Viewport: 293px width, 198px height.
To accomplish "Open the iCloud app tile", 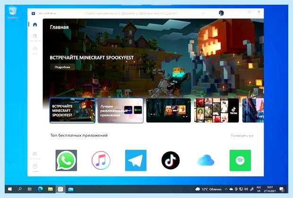I will pyautogui.click(x=206, y=160).
